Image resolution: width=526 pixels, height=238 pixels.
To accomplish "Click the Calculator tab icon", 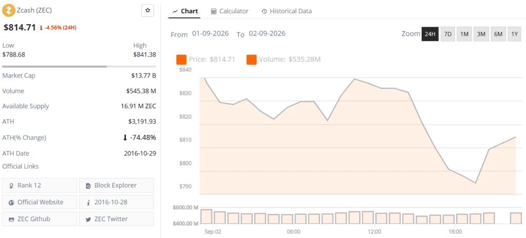I will 214,11.
